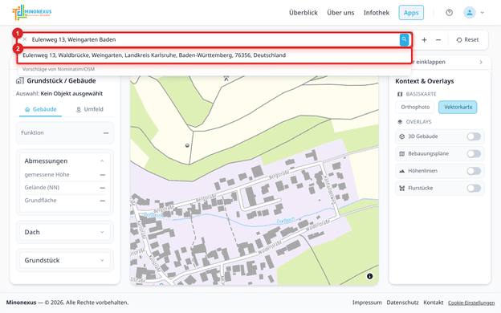Click the Basiskarte map icon

point(400,94)
